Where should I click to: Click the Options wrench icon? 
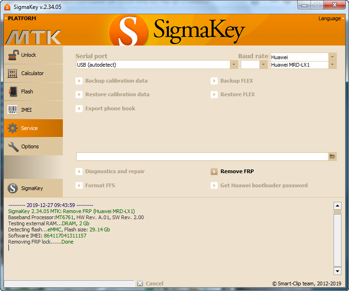(x=13, y=147)
